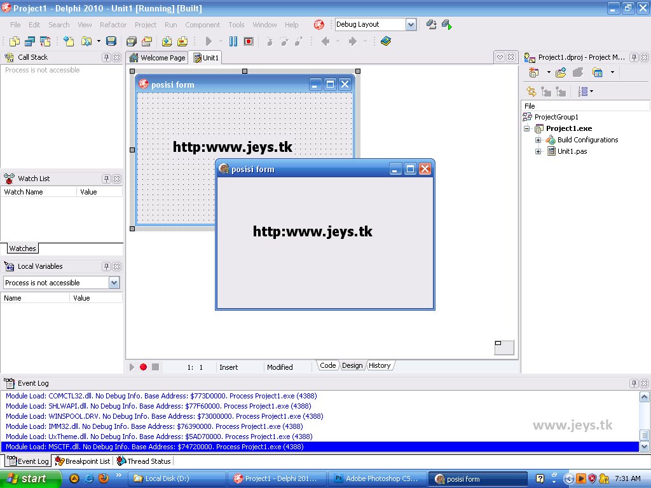Image resolution: width=651 pixels, height=488 pixels.
Task: Click the Sort By numbered list icon
Action: pos(583,91)
